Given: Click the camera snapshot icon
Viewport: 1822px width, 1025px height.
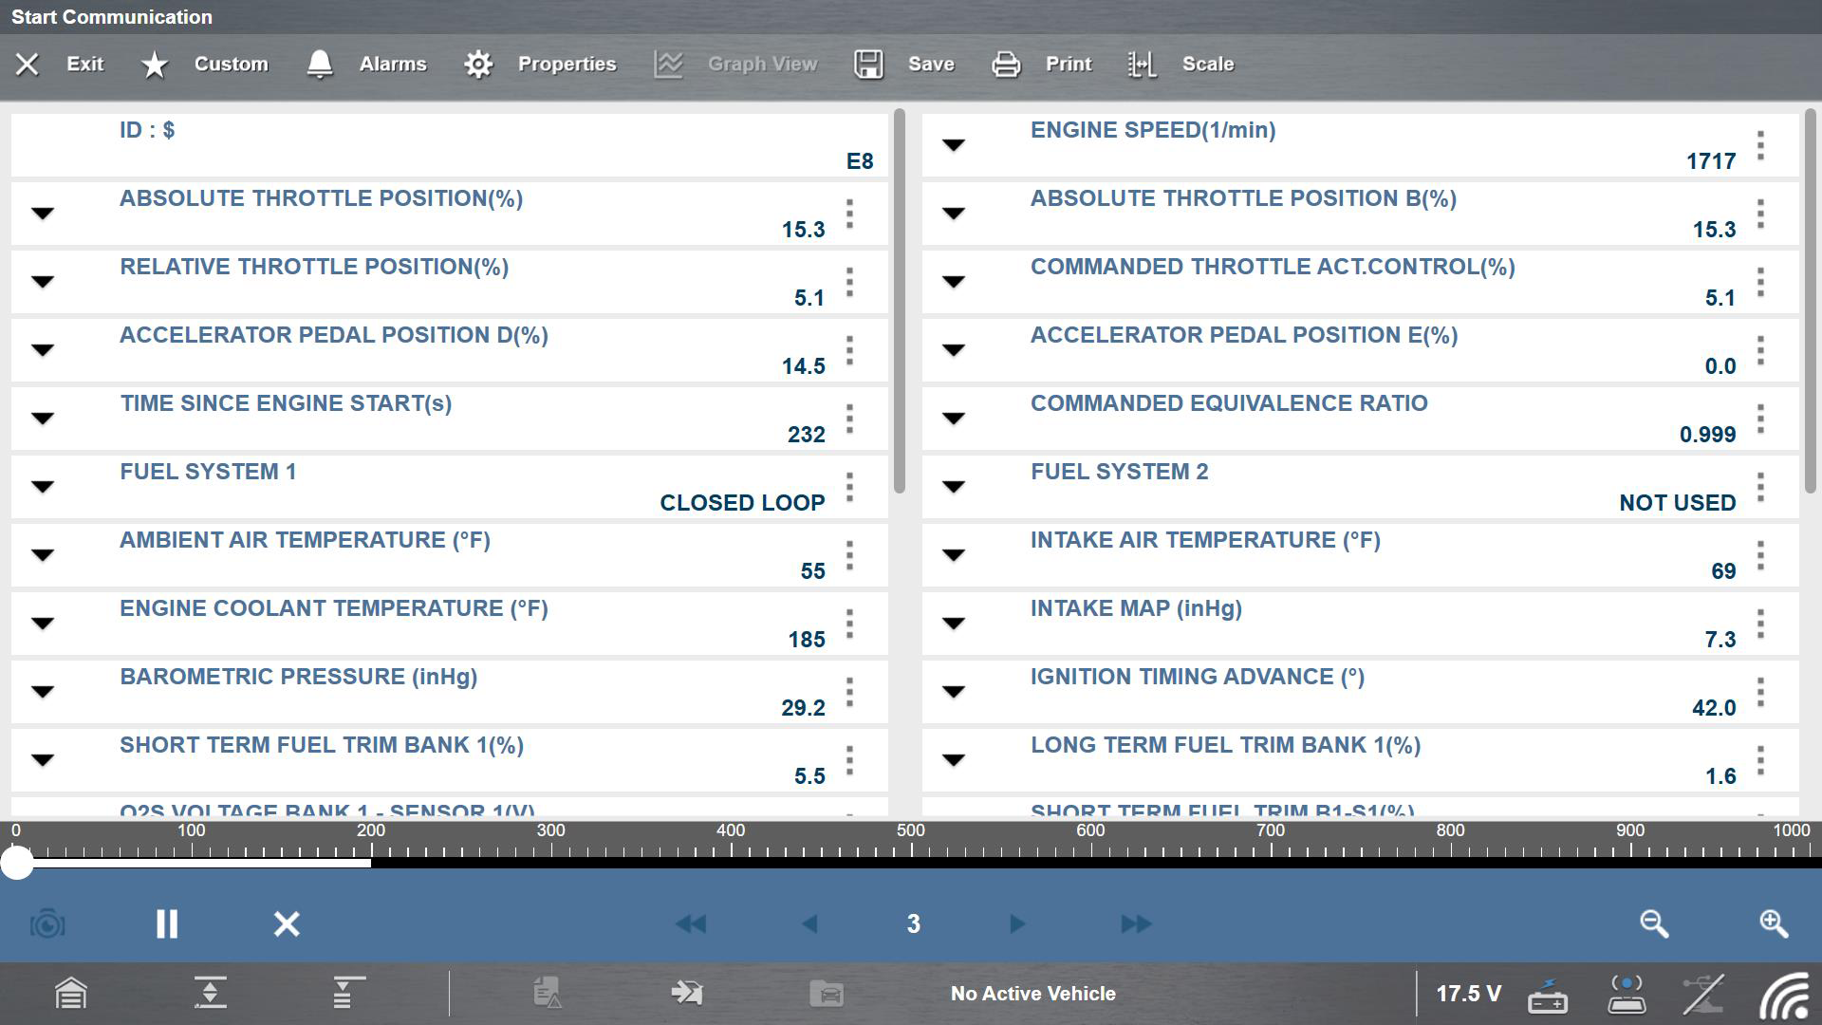Looking at the screenshot, I should 47,923.
